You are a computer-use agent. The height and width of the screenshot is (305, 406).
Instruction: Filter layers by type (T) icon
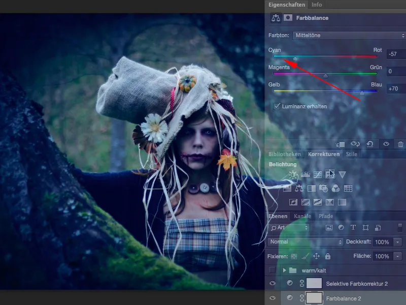[353, 227]
